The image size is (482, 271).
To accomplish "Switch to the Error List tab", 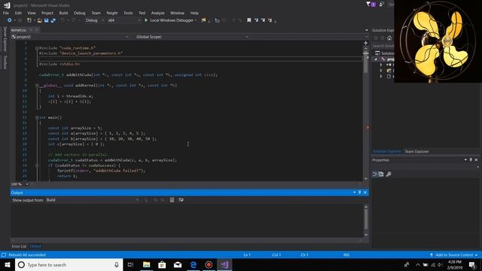I will [19, 246].
